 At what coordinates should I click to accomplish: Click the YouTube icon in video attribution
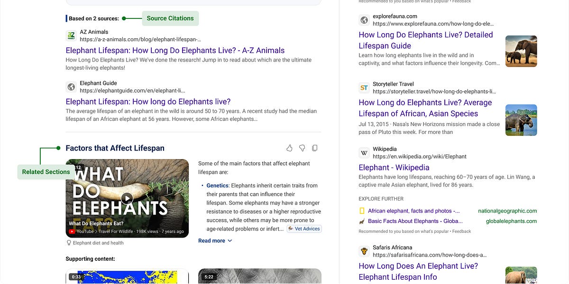[x=72, y=231]
